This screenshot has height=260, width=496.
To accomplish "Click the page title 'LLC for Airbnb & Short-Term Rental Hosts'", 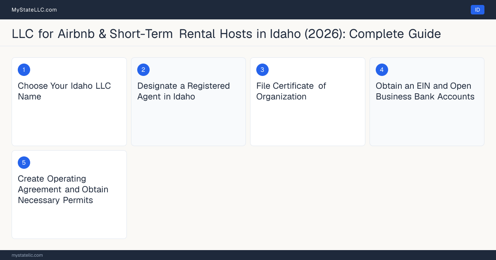I will coord(227,34).
